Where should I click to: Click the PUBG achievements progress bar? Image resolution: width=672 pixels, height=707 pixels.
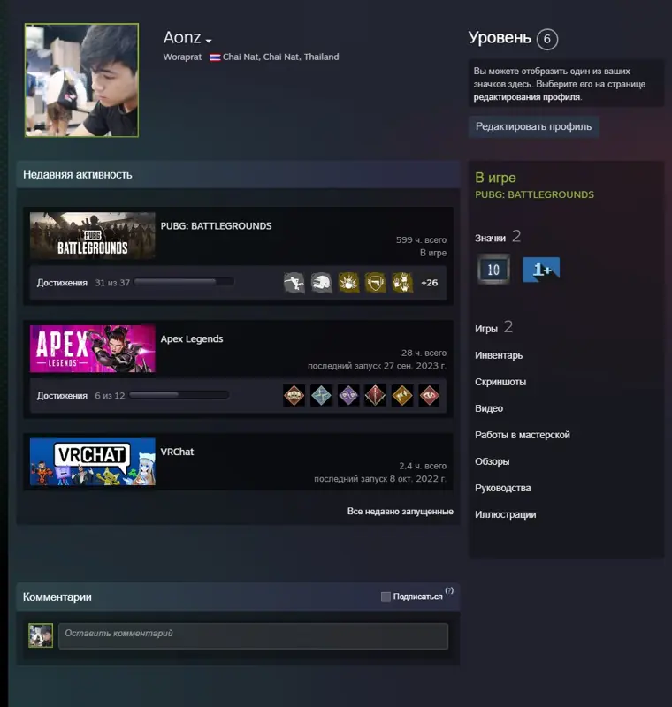click(184, 282)
